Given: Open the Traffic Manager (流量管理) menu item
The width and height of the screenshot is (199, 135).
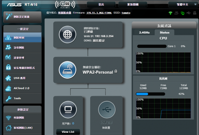Looking at the screenshot, I should [22, 58].
